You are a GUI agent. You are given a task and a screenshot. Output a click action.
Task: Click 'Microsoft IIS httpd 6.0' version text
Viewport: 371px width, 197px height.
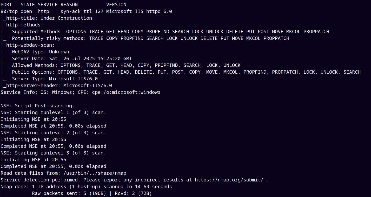click(139, 11)
